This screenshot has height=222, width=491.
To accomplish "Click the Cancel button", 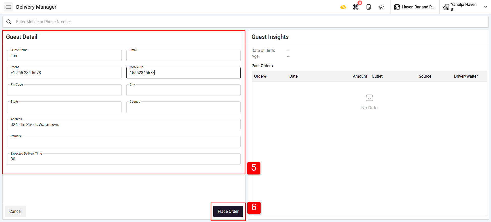I will pos(15,211).
